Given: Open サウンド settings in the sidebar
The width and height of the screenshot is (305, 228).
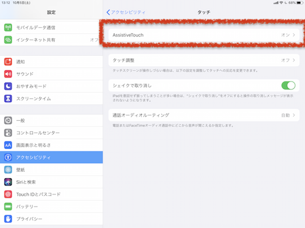Looking at the screenshot, I should [x=25, y=74].
